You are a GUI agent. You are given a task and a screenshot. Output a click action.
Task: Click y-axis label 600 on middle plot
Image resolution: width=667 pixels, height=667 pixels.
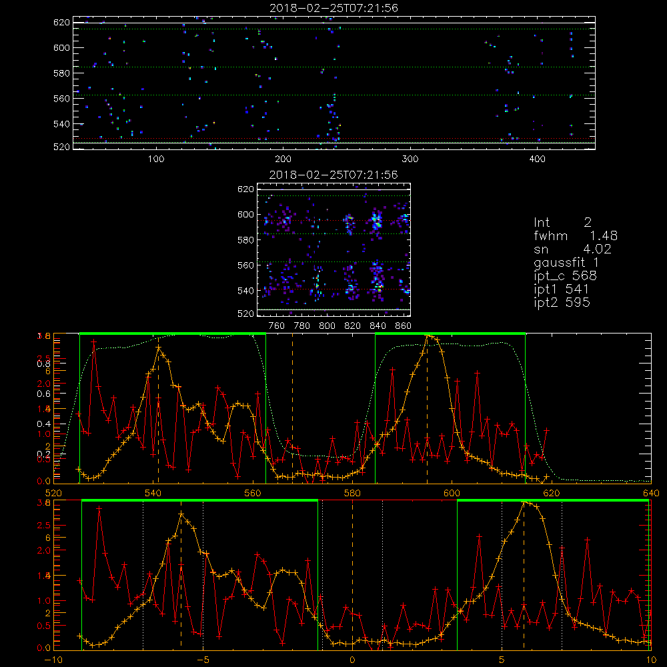click(245, 215)
